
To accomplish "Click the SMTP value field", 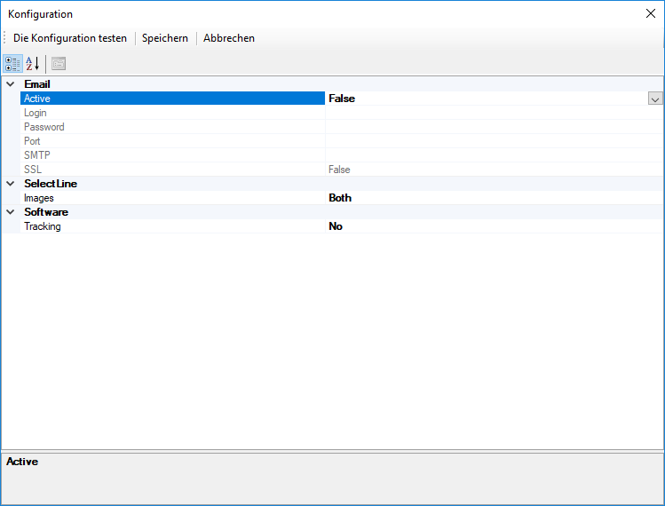I will pyautogui.click(x=493, y=155).
